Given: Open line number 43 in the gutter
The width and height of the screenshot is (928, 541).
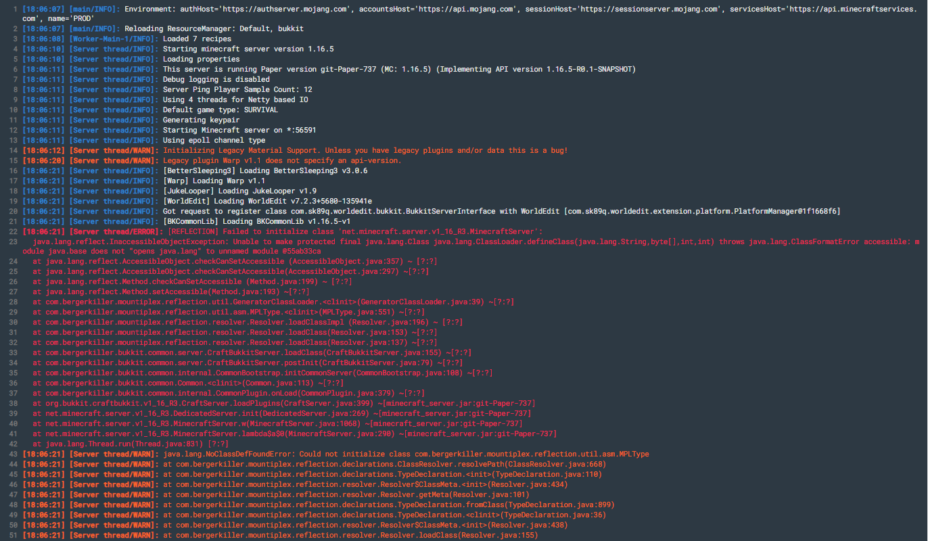Looking at the screenshot, I should tap(12, 455).
